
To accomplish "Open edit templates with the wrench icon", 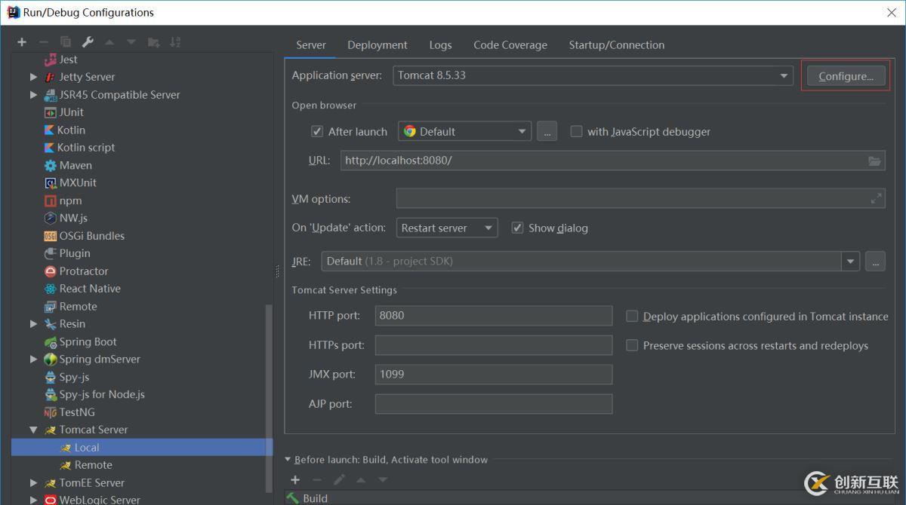I will point(87,41).
